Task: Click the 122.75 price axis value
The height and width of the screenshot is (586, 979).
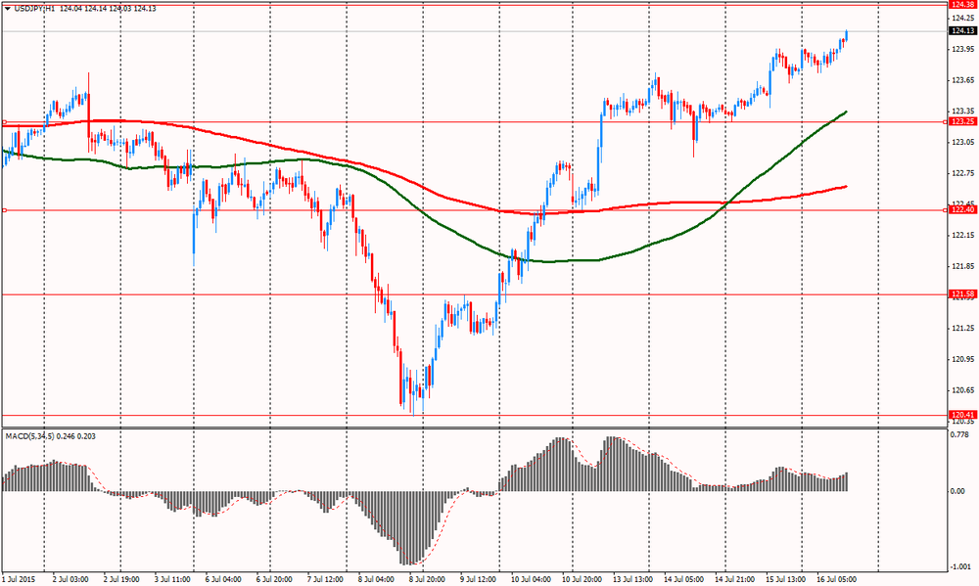Action: tap(962, 173)
